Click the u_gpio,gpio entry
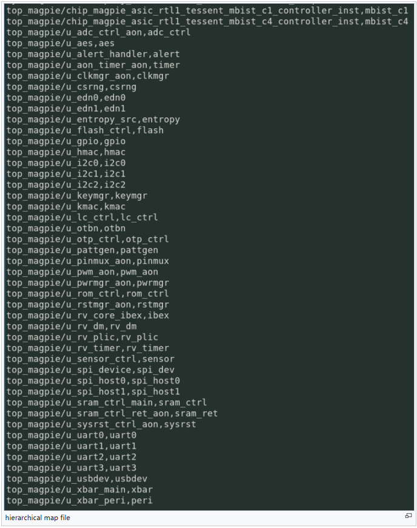 coord(66,141)
